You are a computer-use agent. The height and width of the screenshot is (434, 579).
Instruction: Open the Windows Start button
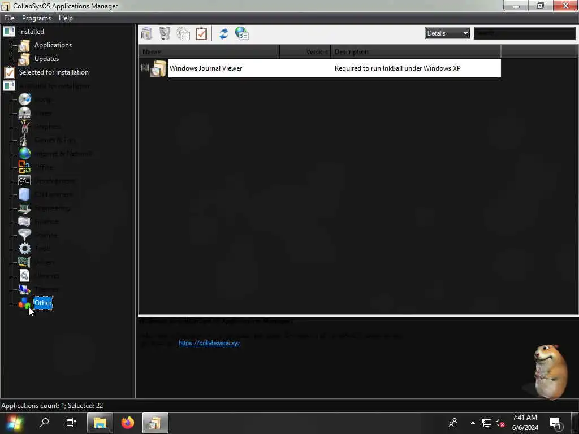point(15,423)
